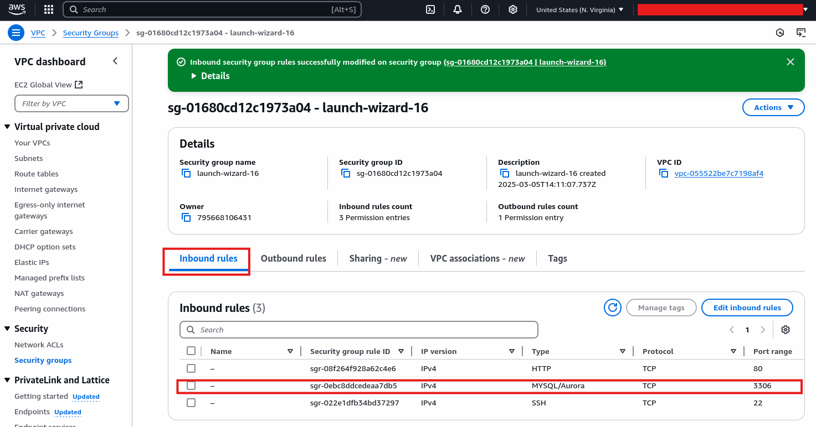Image resolution: width=816 pixels, height=427 pixels.
Task: Expand the Filter by VPC dropdown
Action: point(71,103)
